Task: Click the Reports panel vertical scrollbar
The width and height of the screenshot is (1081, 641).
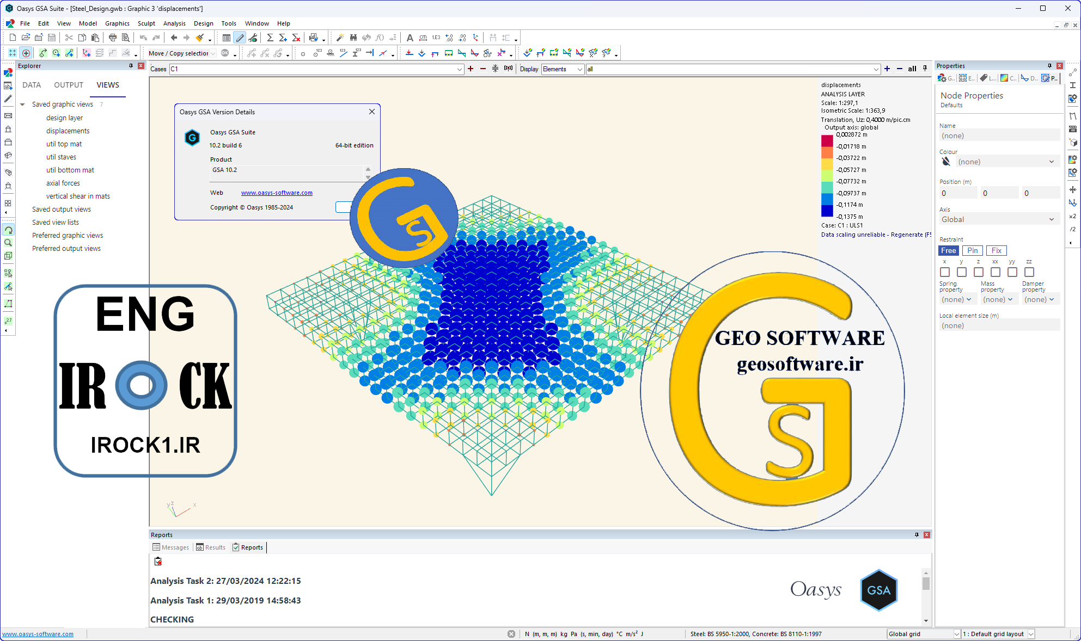Action: (x=926, y=596)
